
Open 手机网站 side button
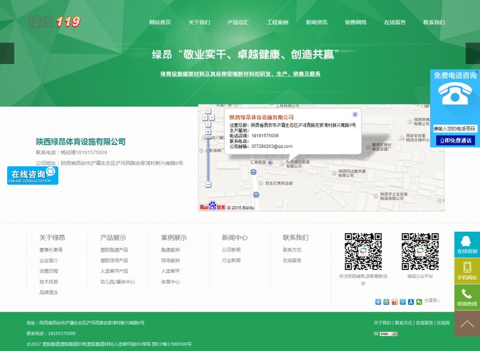[x=467, y=271]
